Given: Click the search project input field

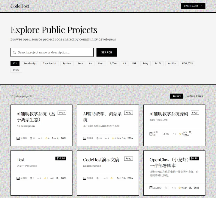Looking at the screenshot, I should tap(52, 52).
